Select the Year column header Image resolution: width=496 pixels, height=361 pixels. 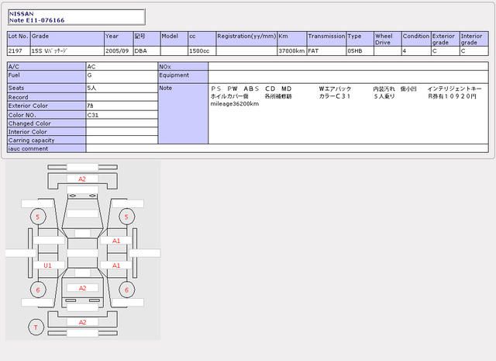pyautogui.click(x=119, y=39)
